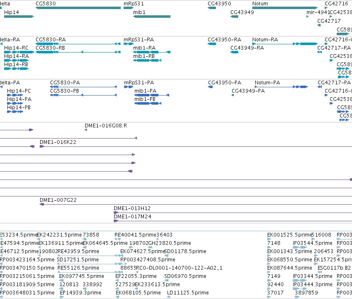Select the Notum-RA transcript feature
The height and width of the screenshot is (299, 352).
(285, 44)
